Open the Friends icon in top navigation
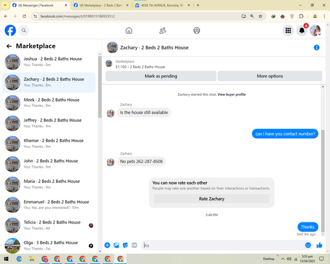Screen dimensions: 330x264 (x=163, y=30)
